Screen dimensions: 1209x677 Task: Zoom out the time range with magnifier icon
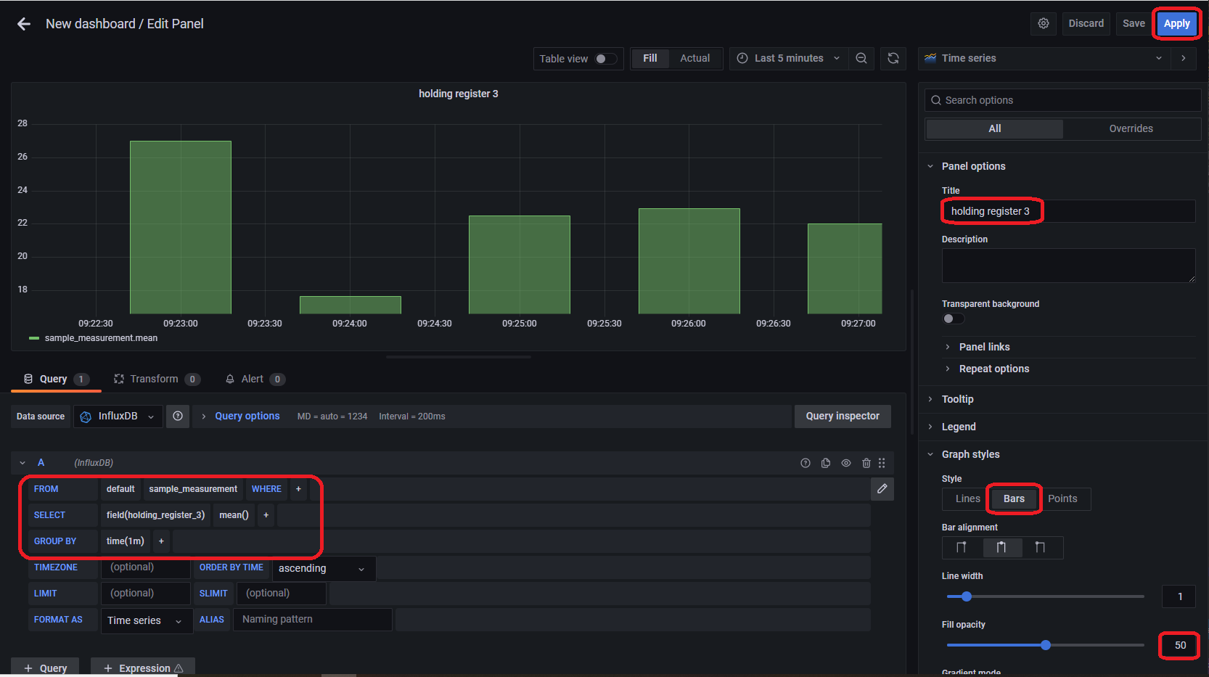[861, 58]
